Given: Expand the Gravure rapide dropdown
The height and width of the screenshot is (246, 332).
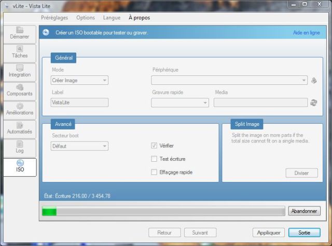Looking at the screenshot, I should pos(180,103).
